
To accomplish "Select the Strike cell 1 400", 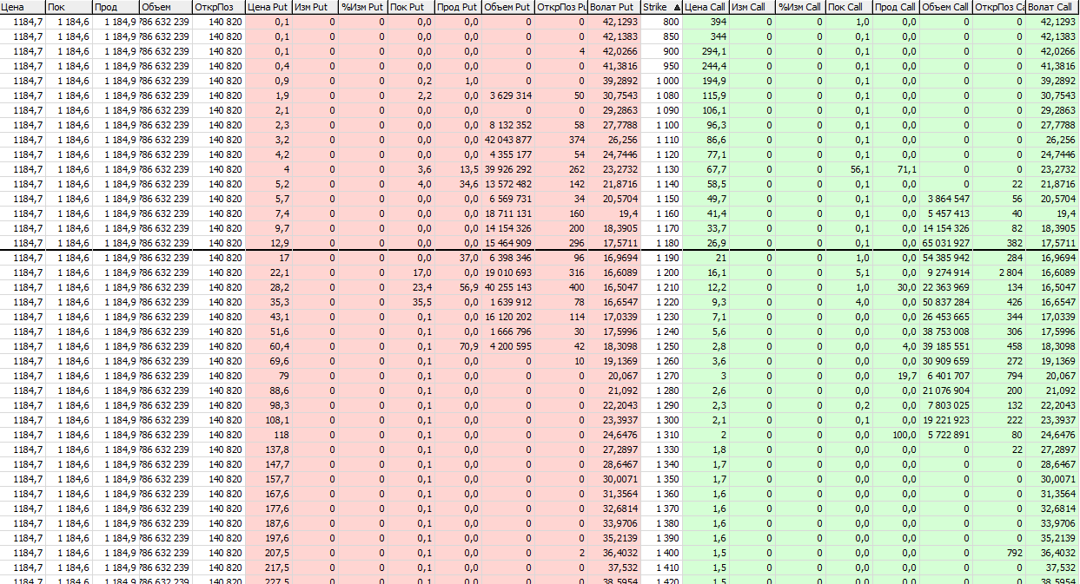I will pos(662,553).
